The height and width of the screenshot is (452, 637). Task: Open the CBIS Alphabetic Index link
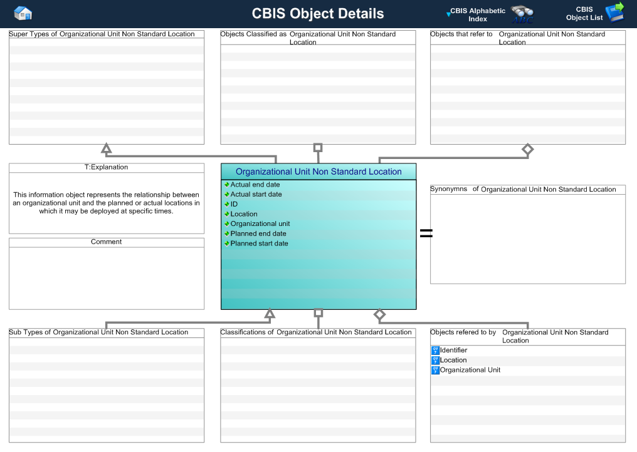click(477, 15)
